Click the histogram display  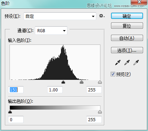55,62
